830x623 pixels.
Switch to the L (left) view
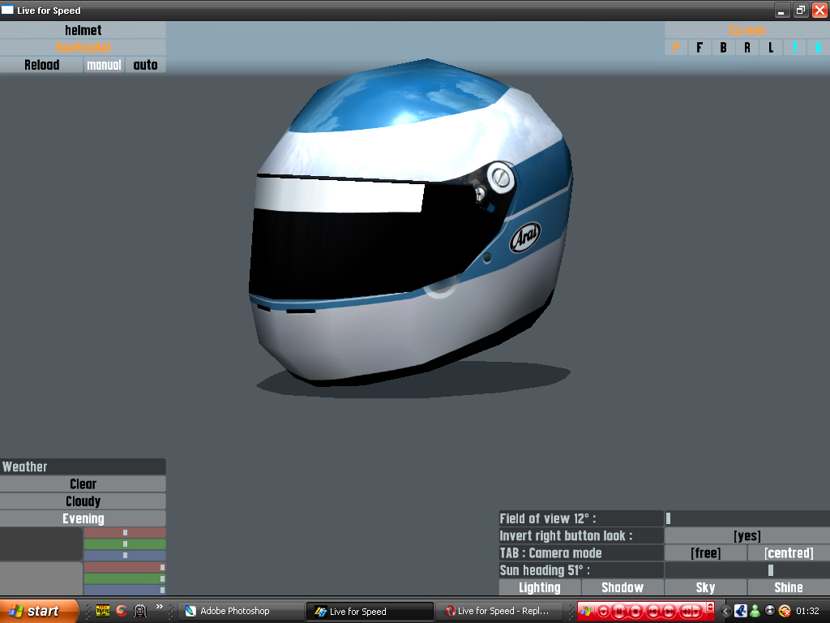pyautogui.click(x=771, y=47)
